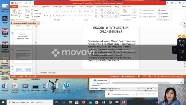Open the ВСТАВКА ribbon tab

35,7
